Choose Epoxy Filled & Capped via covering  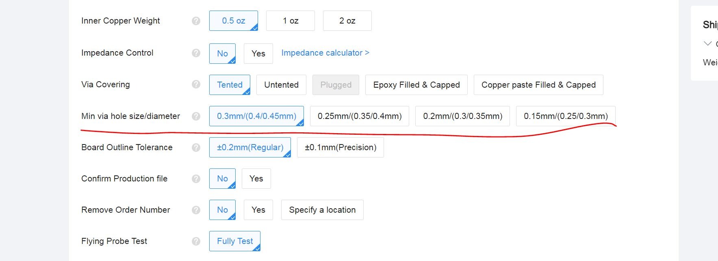pos(416,85)
